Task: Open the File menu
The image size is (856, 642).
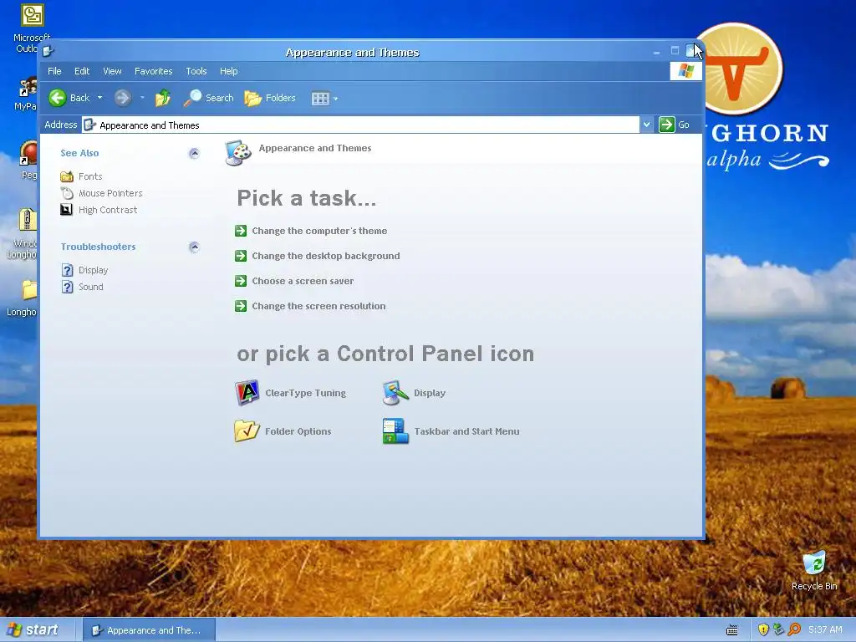Action: tap(54, 71)
